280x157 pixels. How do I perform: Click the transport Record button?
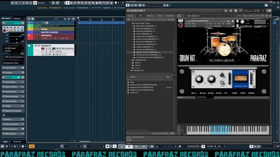[x=144, y=147]
